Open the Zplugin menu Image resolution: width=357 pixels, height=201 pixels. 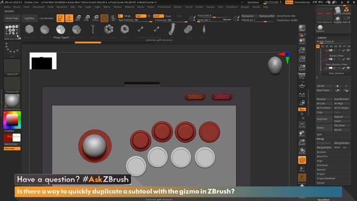[245, 7]
